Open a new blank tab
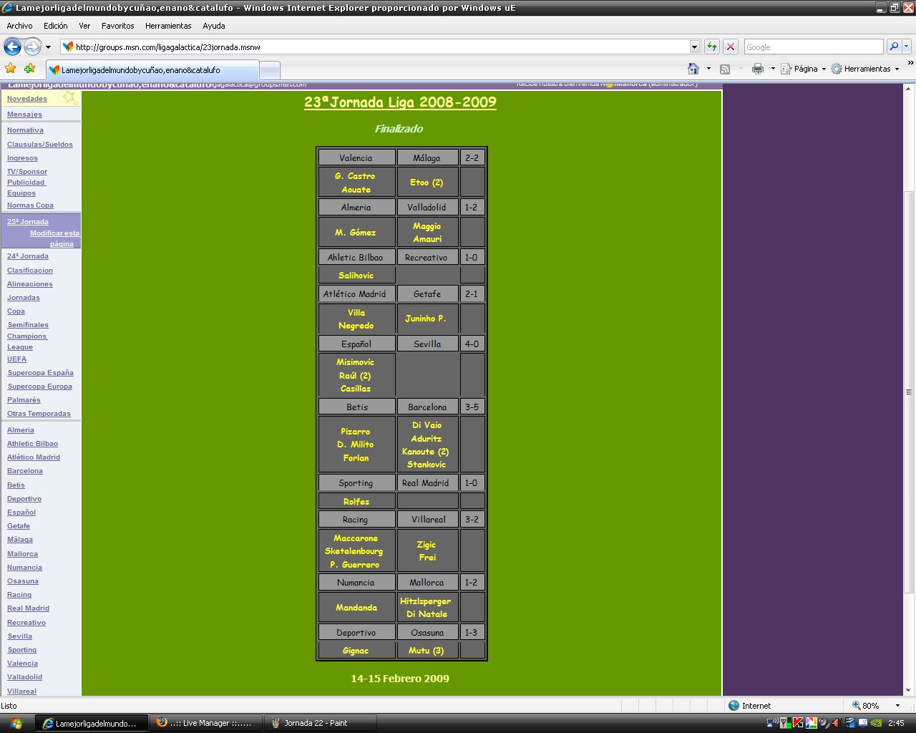The height and width of the screenshot is (733, 916). [x=269, y=70]
